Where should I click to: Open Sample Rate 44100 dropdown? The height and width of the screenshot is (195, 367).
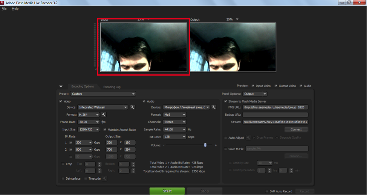coord(174,129)
